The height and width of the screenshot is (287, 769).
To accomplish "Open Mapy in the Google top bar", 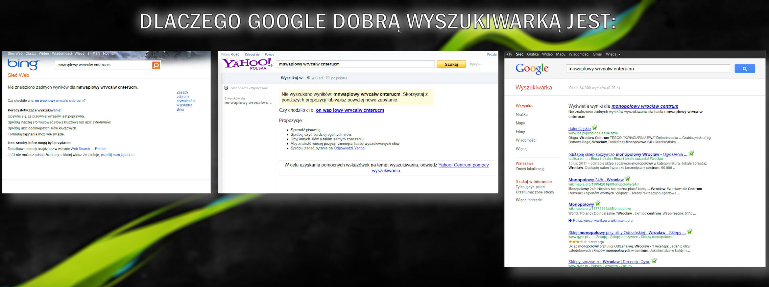I will (561, 55).
